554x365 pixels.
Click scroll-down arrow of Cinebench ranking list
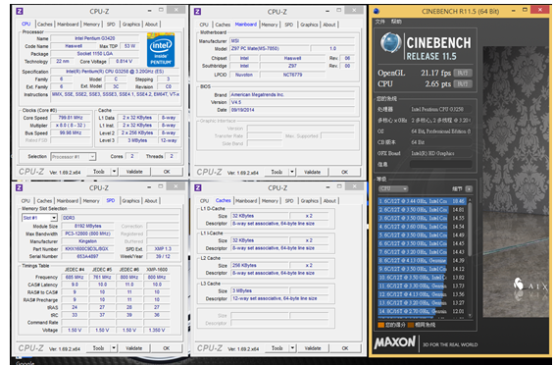click(470, 315)
